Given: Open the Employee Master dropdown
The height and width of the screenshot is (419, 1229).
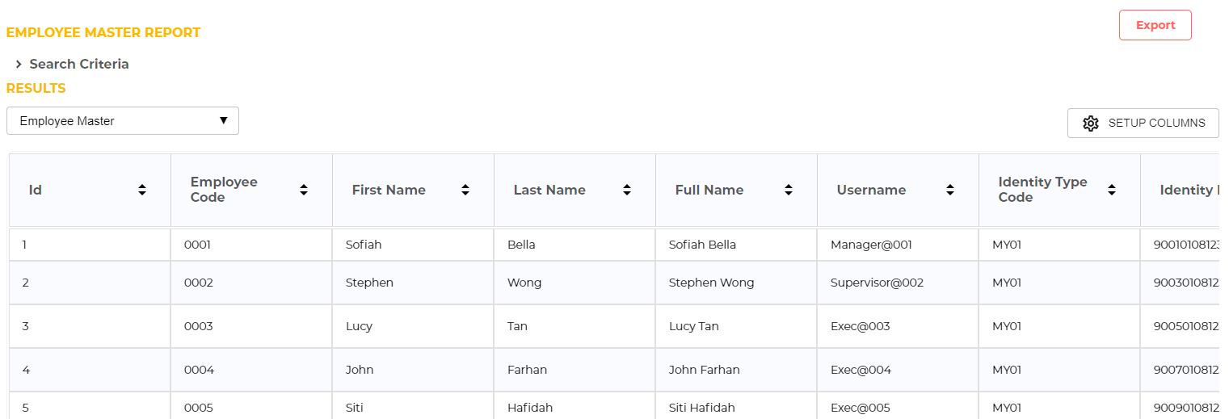Looking at the screenshot, I should tap(123, 121).
